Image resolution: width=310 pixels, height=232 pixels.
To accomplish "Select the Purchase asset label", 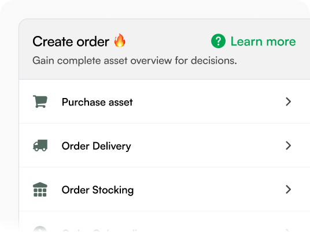I will click(x=97, y=102).
